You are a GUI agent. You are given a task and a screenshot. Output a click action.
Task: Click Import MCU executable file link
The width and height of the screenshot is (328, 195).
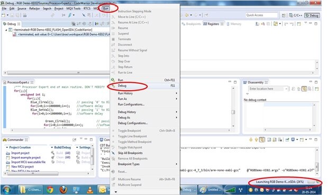coord(28,162)
